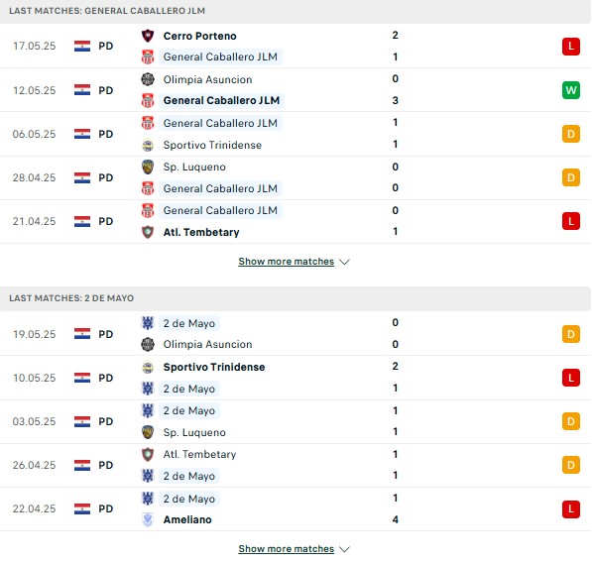Select the Sportivo Trinidense name on 10.05.25
This screenshot has height=561, width=592.
coord(214,367)
